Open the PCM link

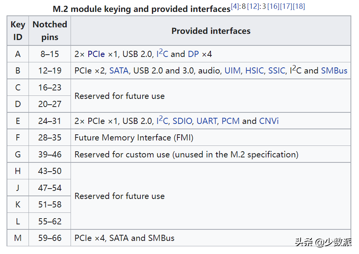click(x=231, y=121)
